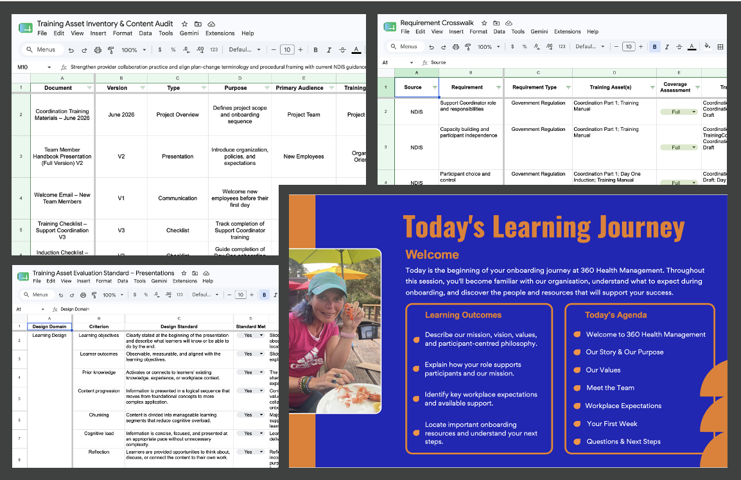This screenshot has height=480, width=741.
Task: Open Extensions menu in Requirement Crosswalk window
Action: 567,31
